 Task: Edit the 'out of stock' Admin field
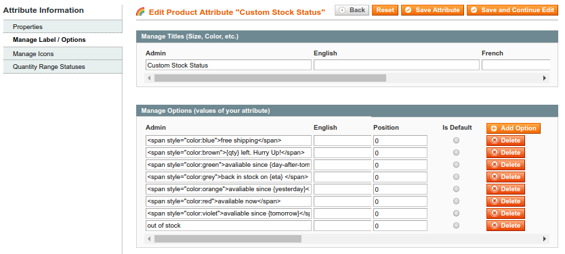pos(228,226)
